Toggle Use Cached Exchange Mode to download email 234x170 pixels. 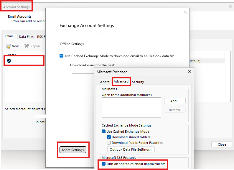tap(61, 56)
